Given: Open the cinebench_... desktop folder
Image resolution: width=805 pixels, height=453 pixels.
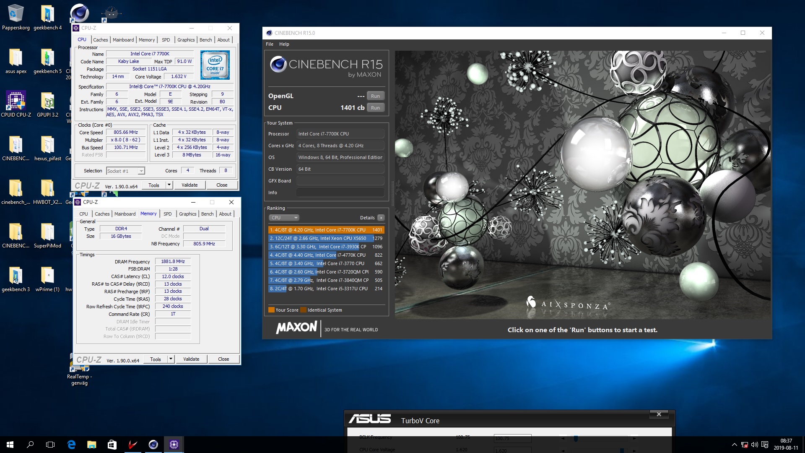Looking at the screenshot, I should pyautogui.click(x=16, y=192).
